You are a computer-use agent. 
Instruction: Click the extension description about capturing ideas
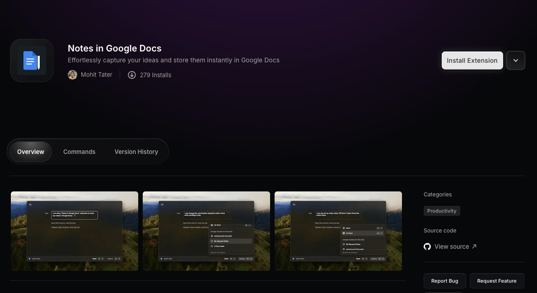click(x=173, y=60)
